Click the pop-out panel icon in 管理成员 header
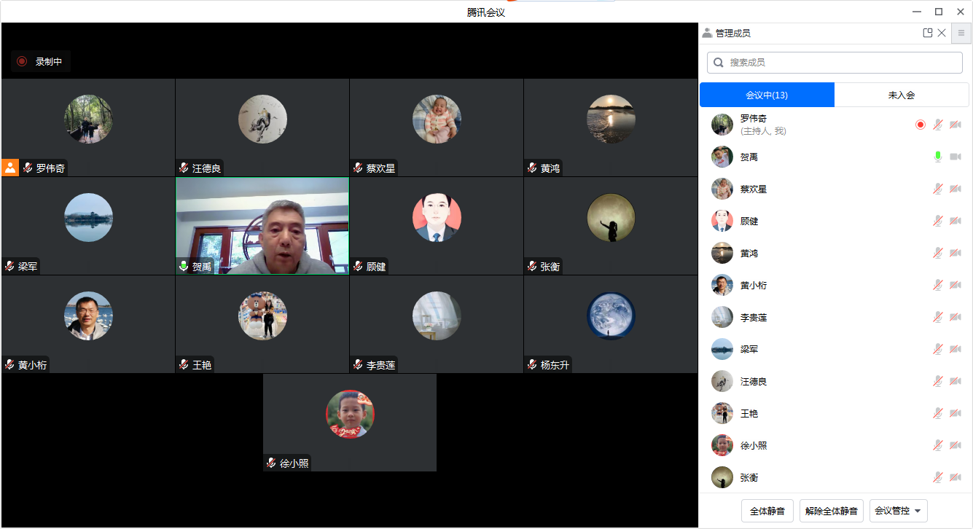973x529 pixels. point(927,33)
